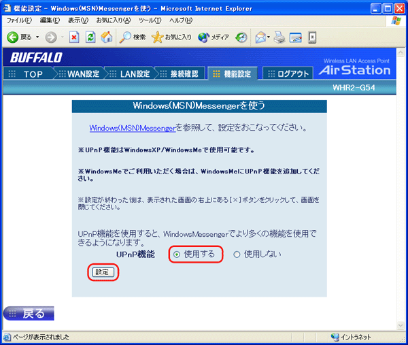Open the Back button history dropdown

click(37, 37)
